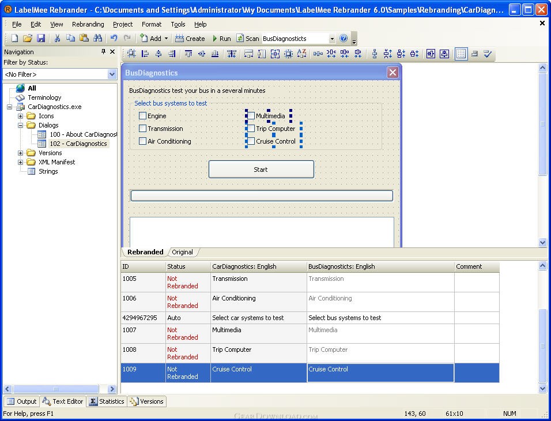Select the Strings tree item
This screenshot has height=421, width=551.
coord(48,171)
